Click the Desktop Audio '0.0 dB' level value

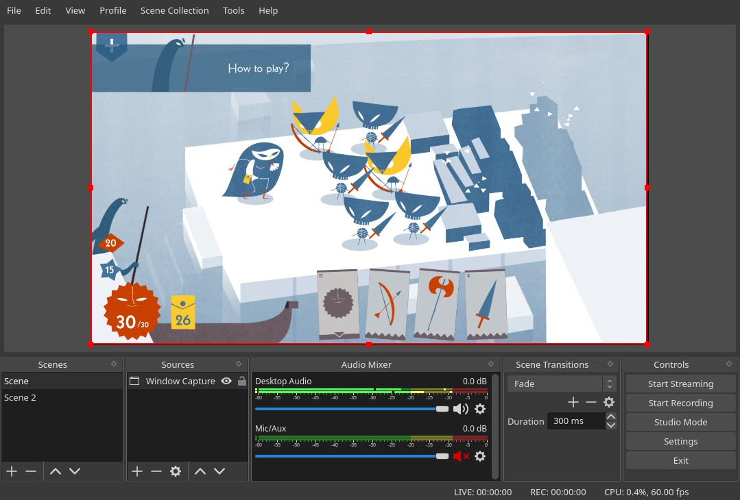pyautogui.click(x=475, y=381)
